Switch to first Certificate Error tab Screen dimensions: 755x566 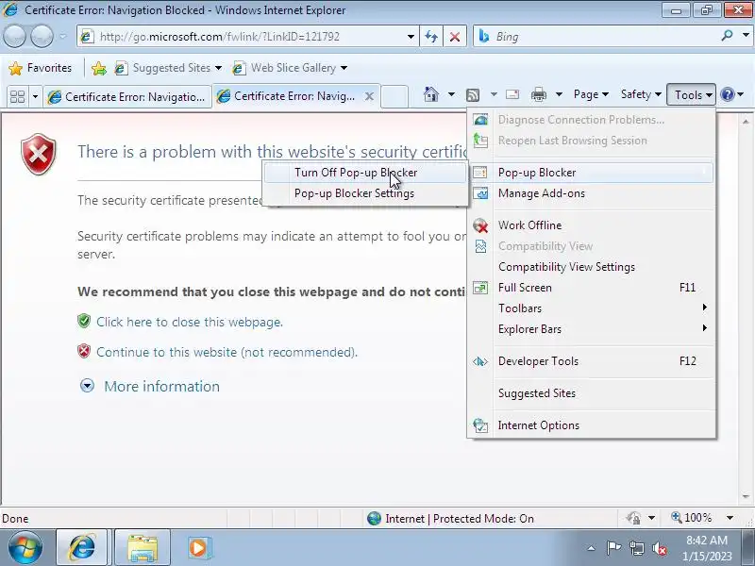point(127,97)
